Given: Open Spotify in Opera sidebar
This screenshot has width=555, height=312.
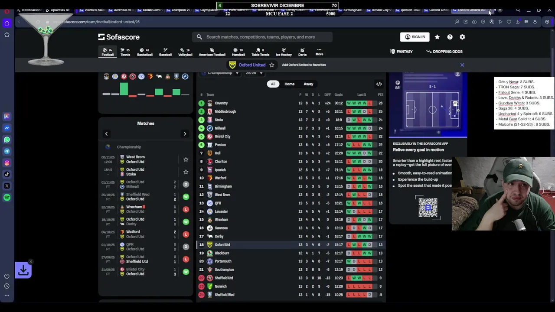Looking at the screenshot, I should click(7, 198).
